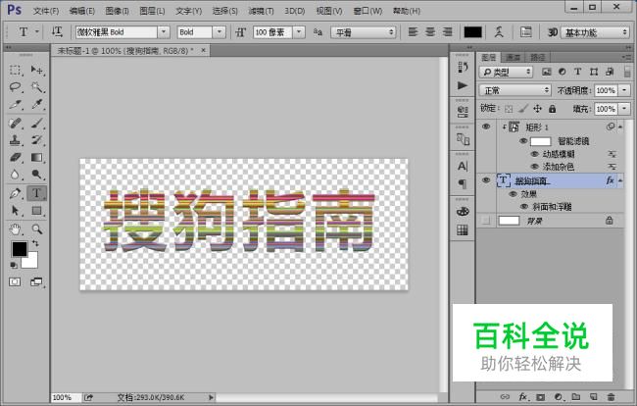
Task: Show the 背景 layer
Action: click(486, 221)
